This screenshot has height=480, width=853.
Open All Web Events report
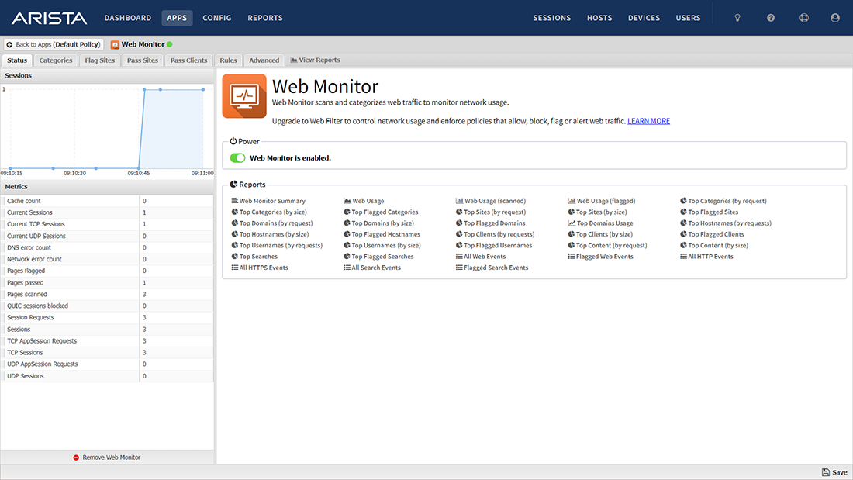pos(481,257)
